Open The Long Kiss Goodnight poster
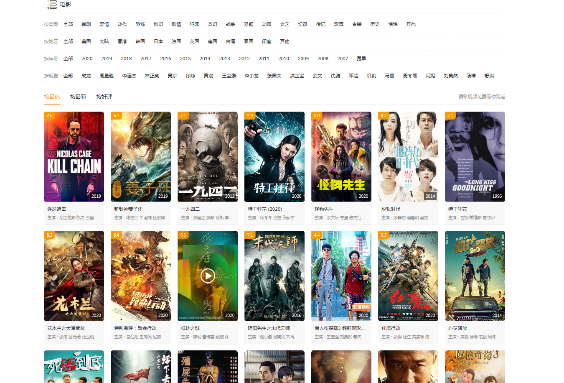The image size is (564, 383). click(475, 157)
